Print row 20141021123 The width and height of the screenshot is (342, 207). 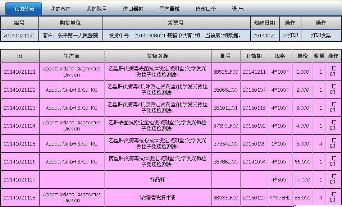pos(333,108)
